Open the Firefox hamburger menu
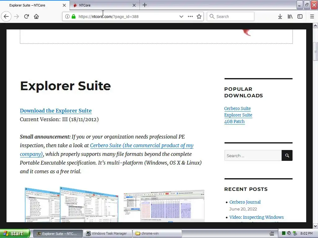Image resolution: width=318 pixels, height=238 pixels. click(x=312, y=17)
